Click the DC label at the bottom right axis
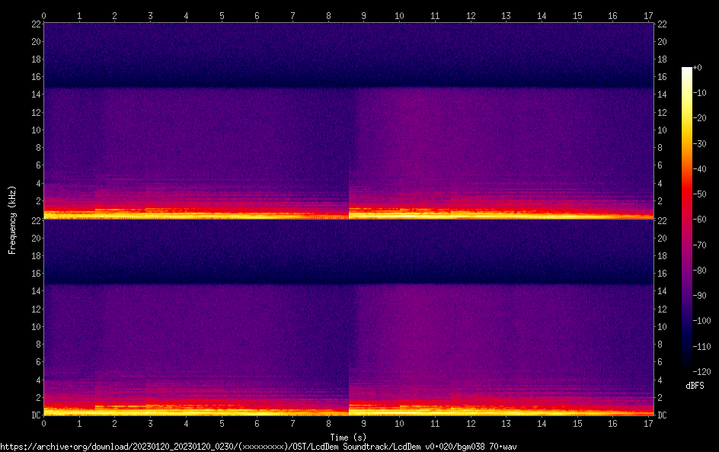The height and width of the screenshot is (452, 719). 663,415
